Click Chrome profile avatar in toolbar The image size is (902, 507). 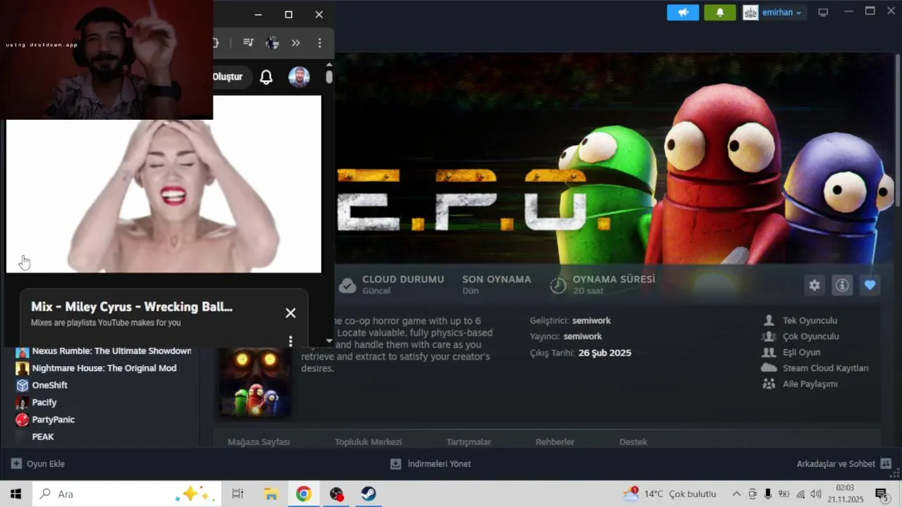tap(272, 43)
